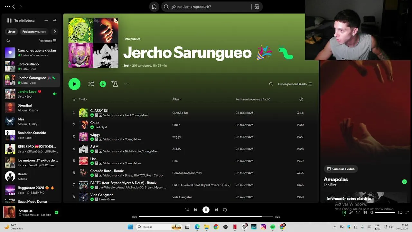412x232 pixels.
Task: Invite collaborators with the add-person icon
Action: point(115,84)
